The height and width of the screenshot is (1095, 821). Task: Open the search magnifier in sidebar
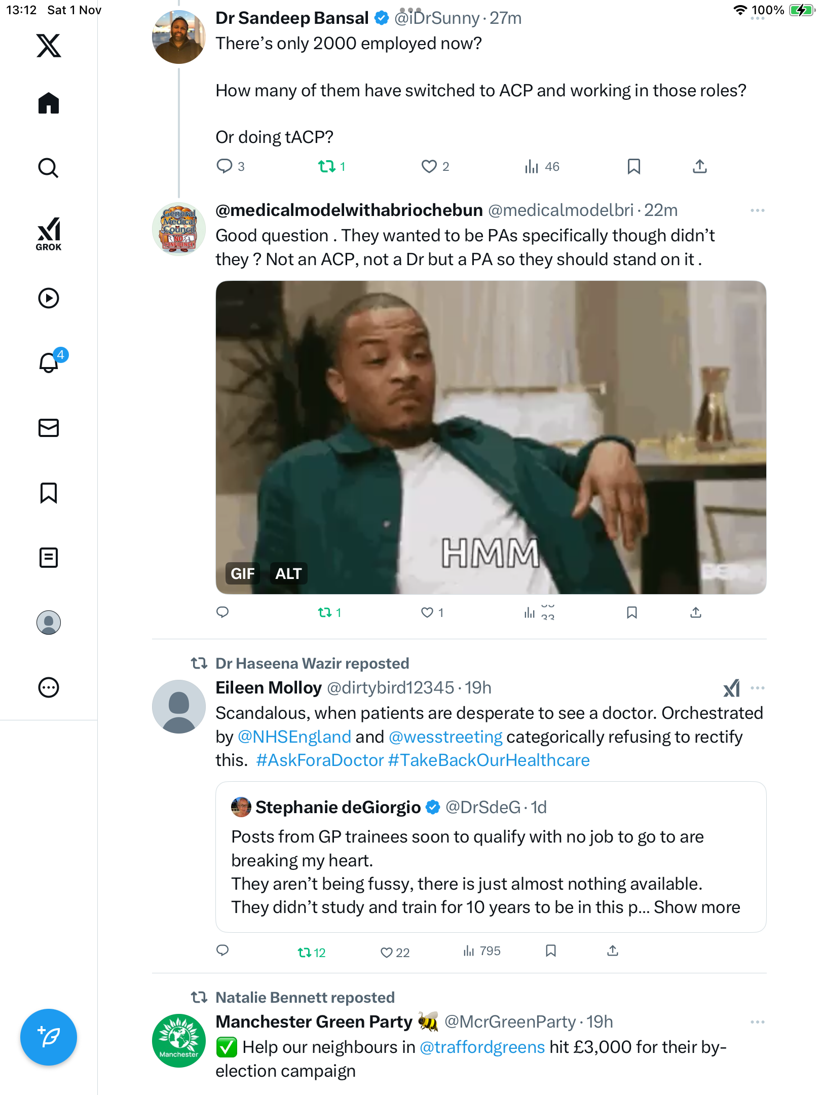point(49,168)
